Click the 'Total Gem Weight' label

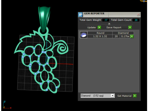click(90, 20)
